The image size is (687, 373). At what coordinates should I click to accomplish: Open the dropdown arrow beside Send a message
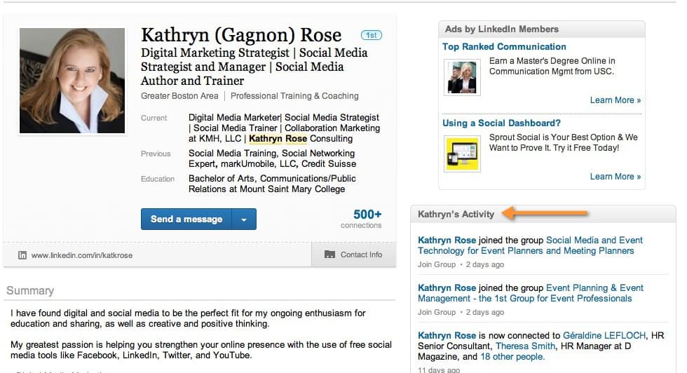pos(244,219)
